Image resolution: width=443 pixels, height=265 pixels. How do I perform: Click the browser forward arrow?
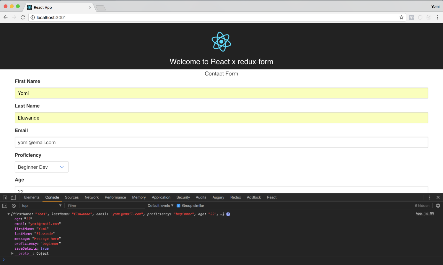tap(14, 17)
